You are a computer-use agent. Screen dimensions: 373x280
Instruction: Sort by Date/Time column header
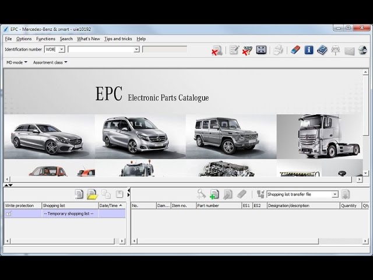click(x=112, y=205)
